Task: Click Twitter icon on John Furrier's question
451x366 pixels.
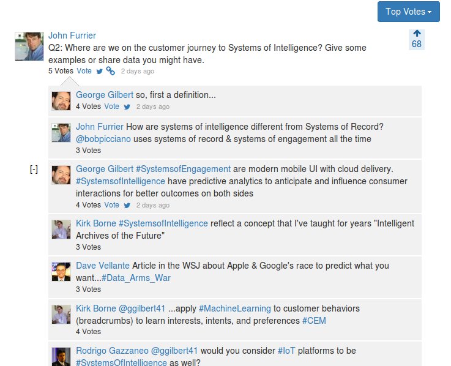Action: click(x=99, y=71)
